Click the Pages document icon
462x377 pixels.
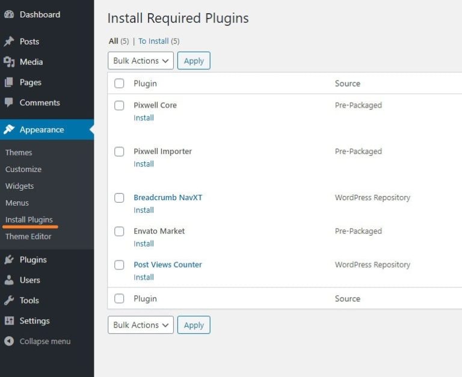click(9, 82)
